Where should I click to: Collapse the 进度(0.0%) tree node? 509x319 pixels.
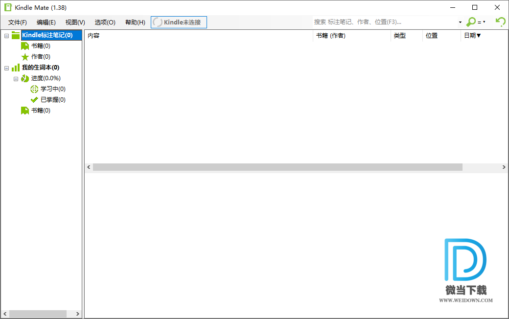[16, 79]
